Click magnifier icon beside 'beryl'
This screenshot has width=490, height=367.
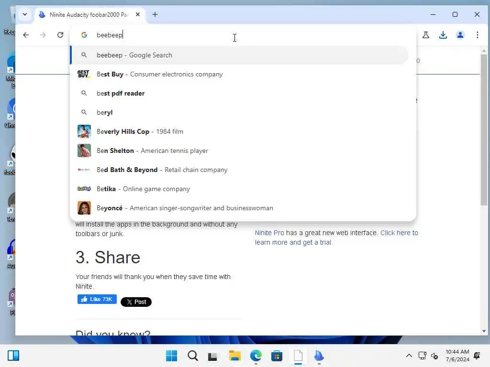pos(84,112)
